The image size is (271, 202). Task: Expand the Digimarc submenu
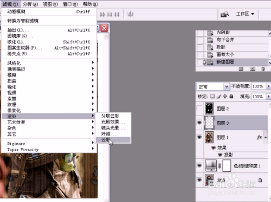coord(49,144)
